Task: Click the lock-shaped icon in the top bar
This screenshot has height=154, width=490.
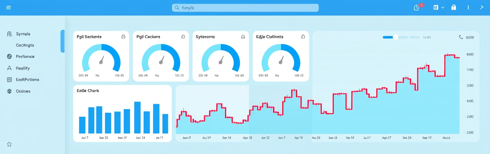Action: (454, 8)
